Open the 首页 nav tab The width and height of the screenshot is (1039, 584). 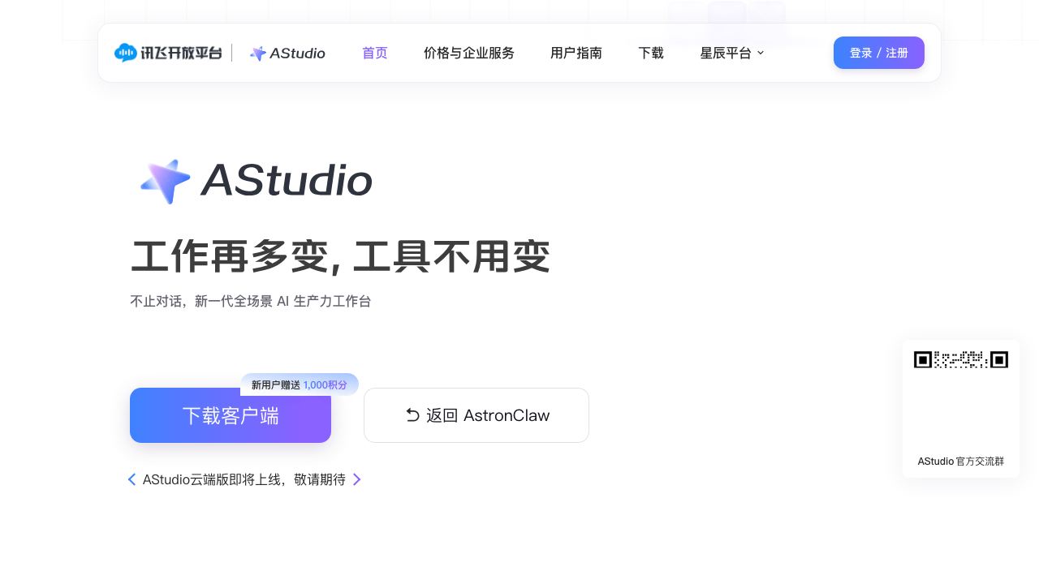[x=375, y=54]
